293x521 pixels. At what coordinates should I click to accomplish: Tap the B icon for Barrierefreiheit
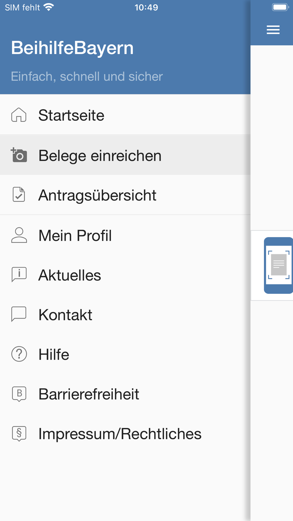coord(19,394)
